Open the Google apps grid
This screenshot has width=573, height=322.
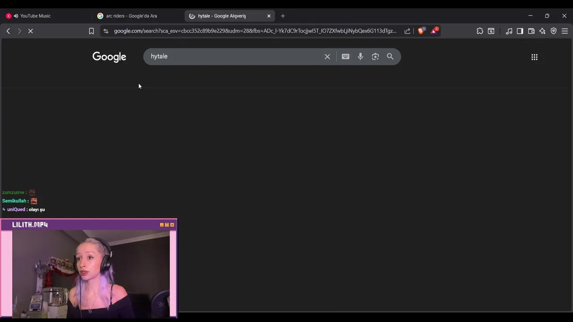535,57
